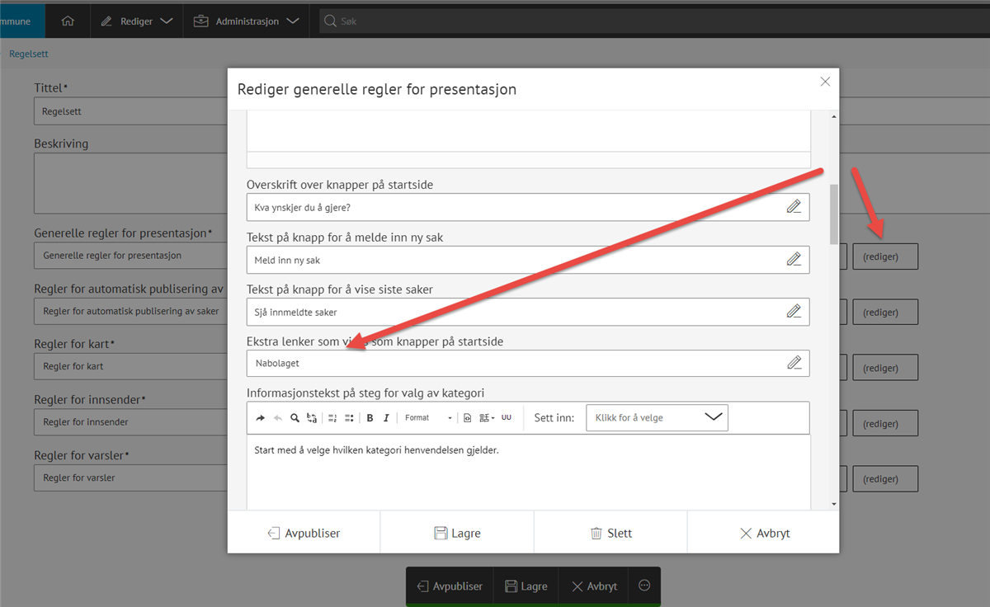Click the find magnifier in editor toolbar
Viewport: 990px width, 607px height.
coord(295,418)
